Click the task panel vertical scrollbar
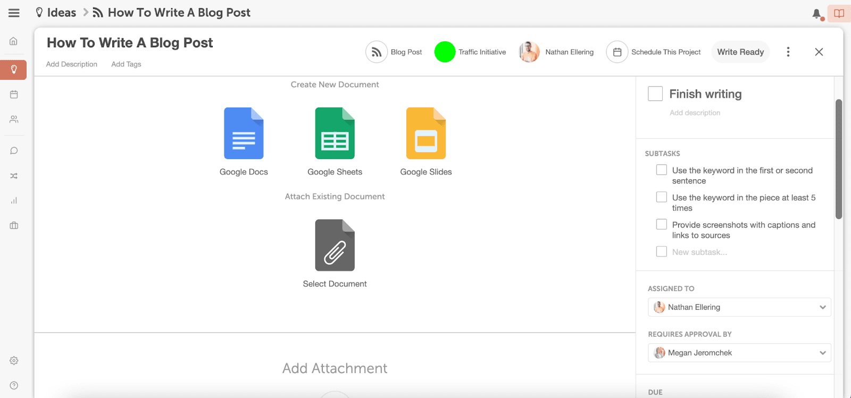Image resolution: width=851 pixels, height=398 pixels. pos(839,159)
